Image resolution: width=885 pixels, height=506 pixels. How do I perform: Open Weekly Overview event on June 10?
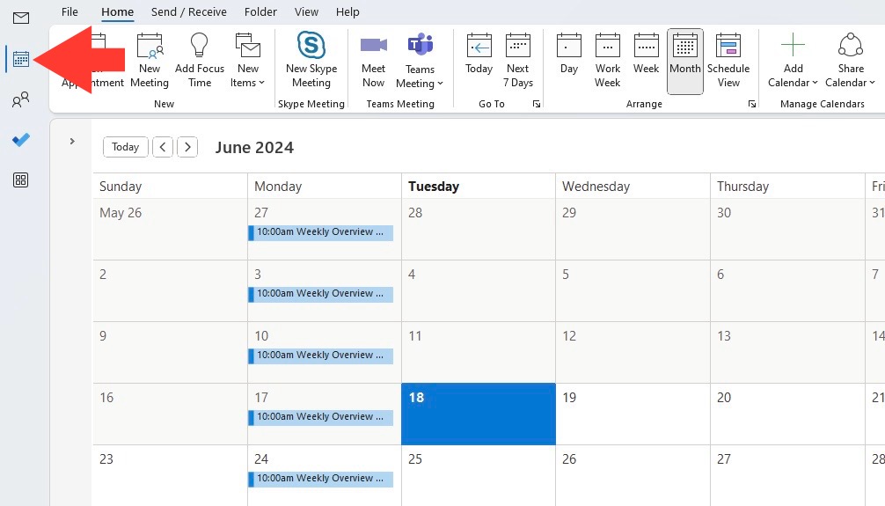320,356
